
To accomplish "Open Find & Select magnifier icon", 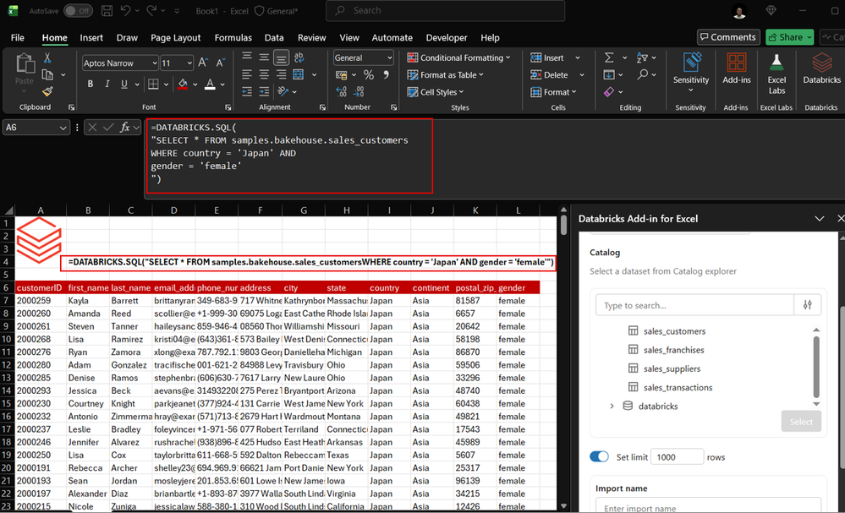I will point(642,75).
